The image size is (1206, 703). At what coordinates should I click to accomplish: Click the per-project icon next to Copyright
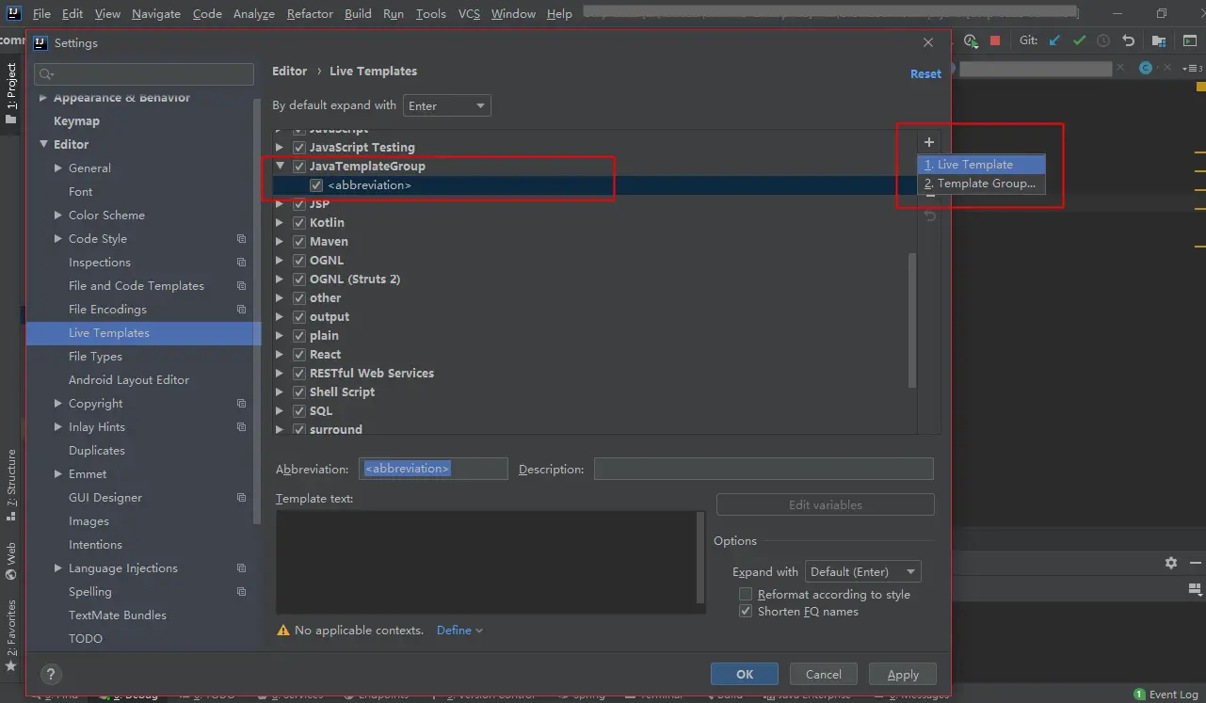(242, 404)
